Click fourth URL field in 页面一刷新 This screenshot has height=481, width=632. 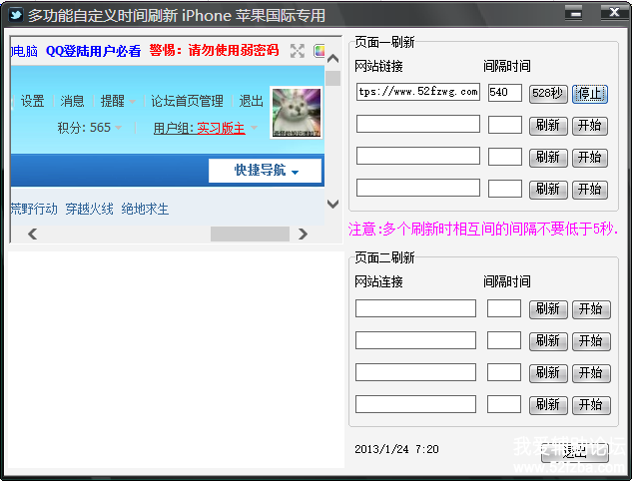[418, 188]
